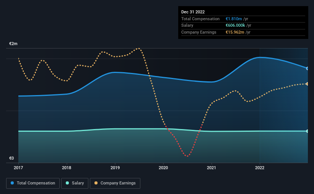Viewport: 314px width, 194px height.
Task: Click the Dec 31 2022 tooltip date
Action: (193, 12)
